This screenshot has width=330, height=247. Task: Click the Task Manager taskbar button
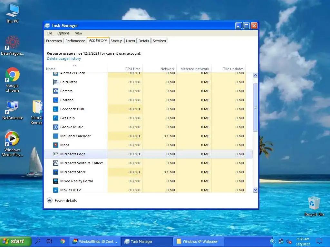pyautogui.click(x=147, y=242)
